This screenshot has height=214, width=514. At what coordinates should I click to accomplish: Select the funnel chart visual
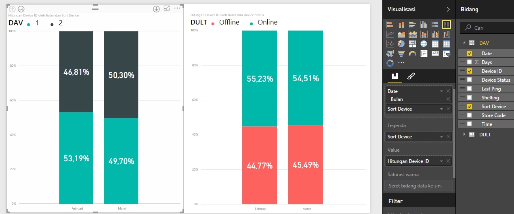[401, 53]
